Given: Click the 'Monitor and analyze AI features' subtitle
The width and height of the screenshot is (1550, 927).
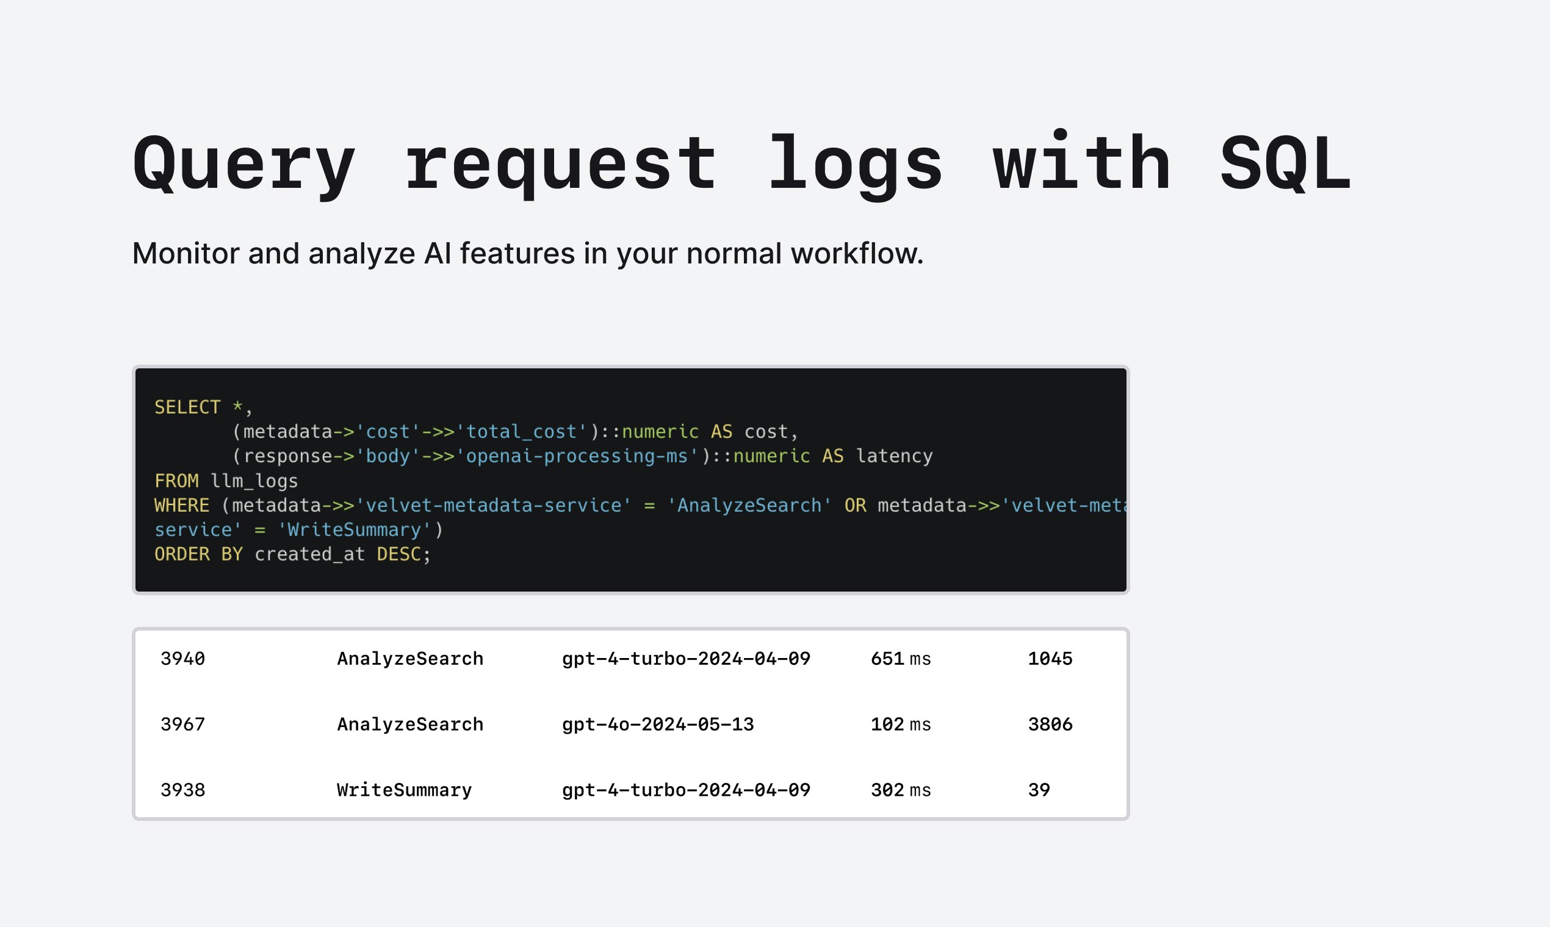Looking at the screenshot, I should click(528, 254).
